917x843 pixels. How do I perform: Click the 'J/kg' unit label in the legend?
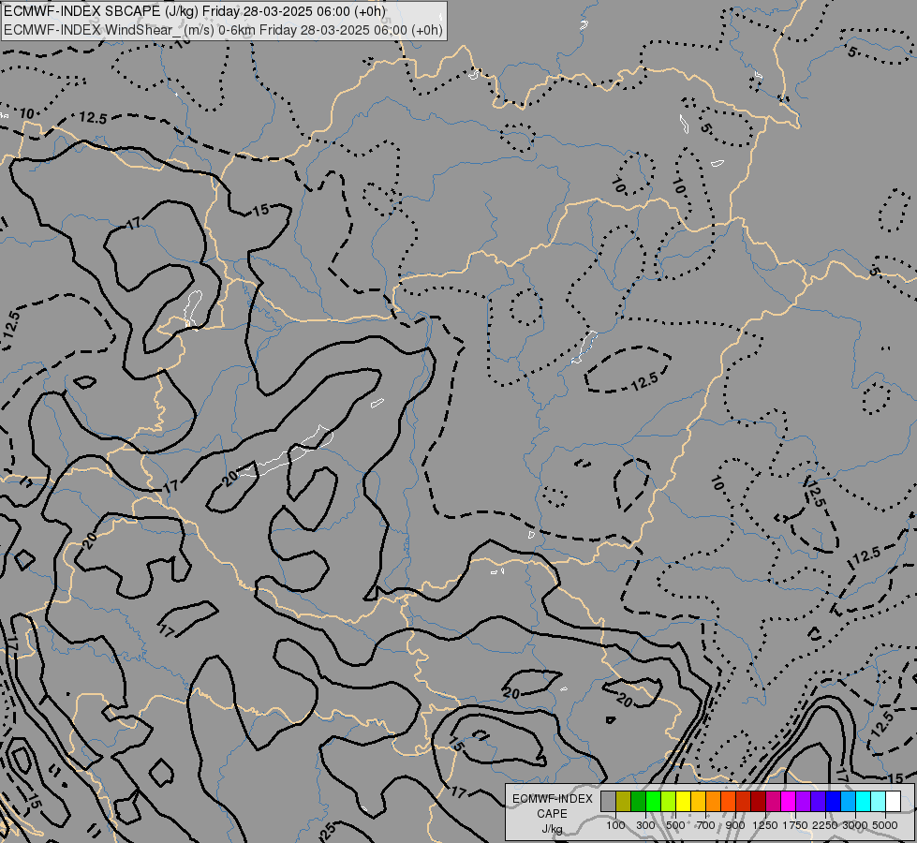[552, 829]
